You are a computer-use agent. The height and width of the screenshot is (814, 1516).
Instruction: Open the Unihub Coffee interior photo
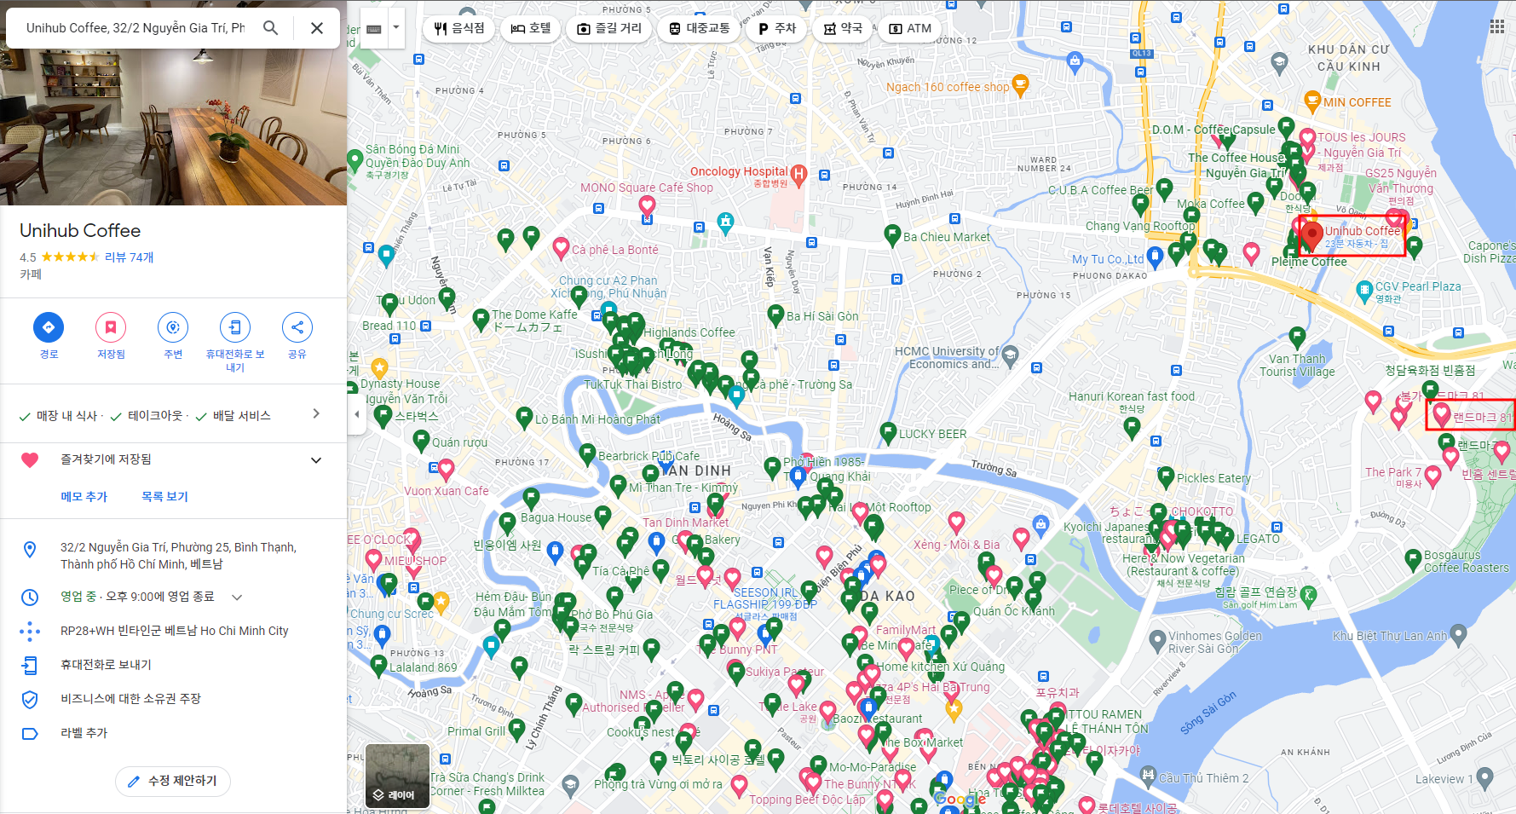click(x=173, y=126)
